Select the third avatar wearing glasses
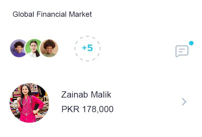 (49, 48)
